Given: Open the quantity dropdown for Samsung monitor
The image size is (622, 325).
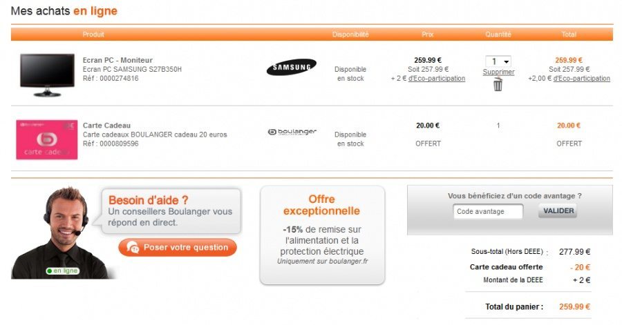Looking at the screenshot, I should click(x=498, y=61).
